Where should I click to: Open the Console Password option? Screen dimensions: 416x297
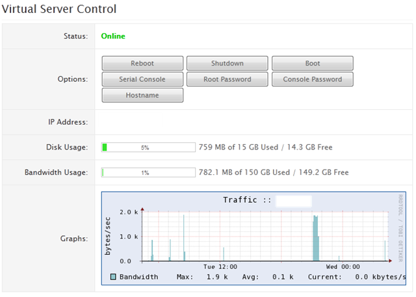pos(313,79)
